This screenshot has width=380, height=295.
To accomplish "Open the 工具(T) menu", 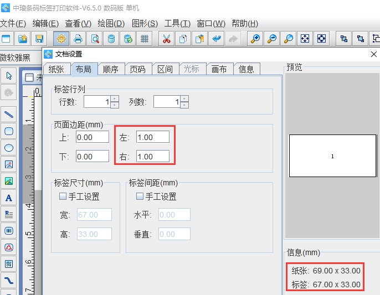I will coord(177,23).
